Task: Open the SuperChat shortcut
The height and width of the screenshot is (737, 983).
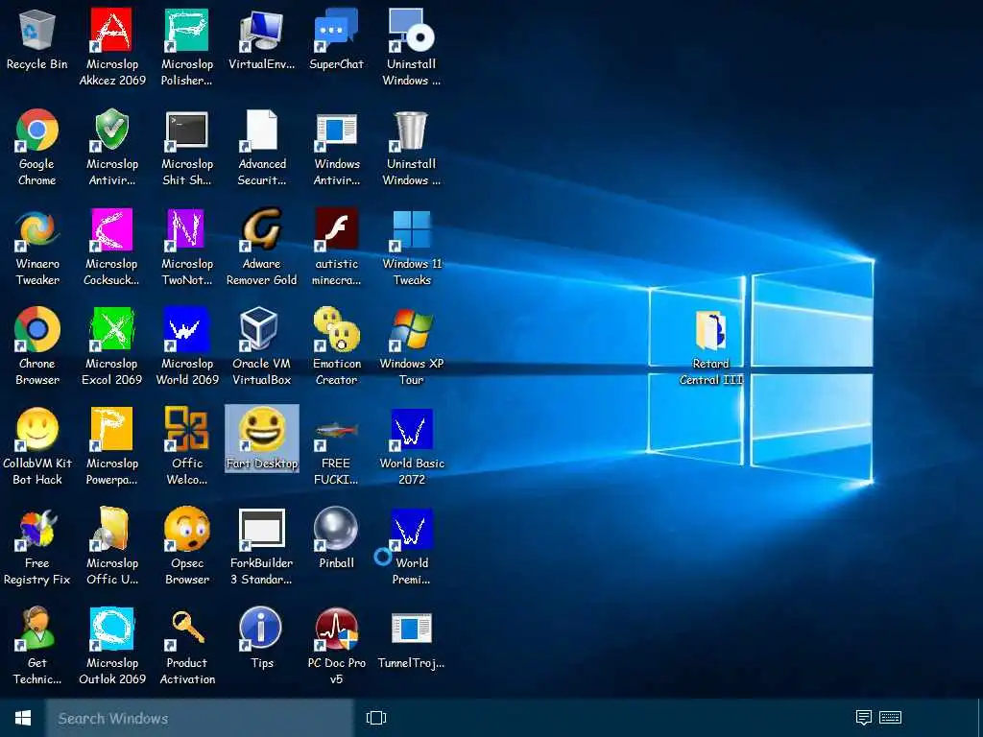Action: pyautogui.click(x=336, y=38)
